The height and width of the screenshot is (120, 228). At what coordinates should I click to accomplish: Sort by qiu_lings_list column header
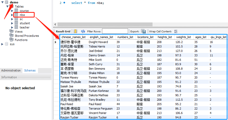click(218, 37)
